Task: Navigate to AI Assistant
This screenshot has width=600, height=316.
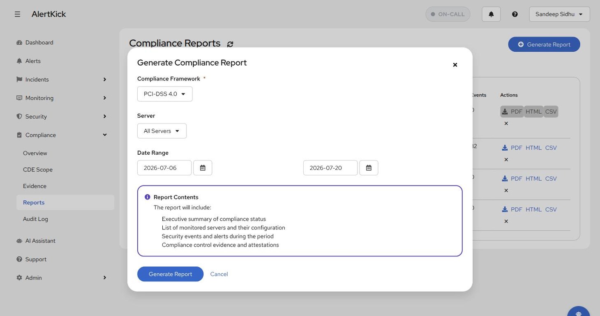Action: tap(40, 241)
